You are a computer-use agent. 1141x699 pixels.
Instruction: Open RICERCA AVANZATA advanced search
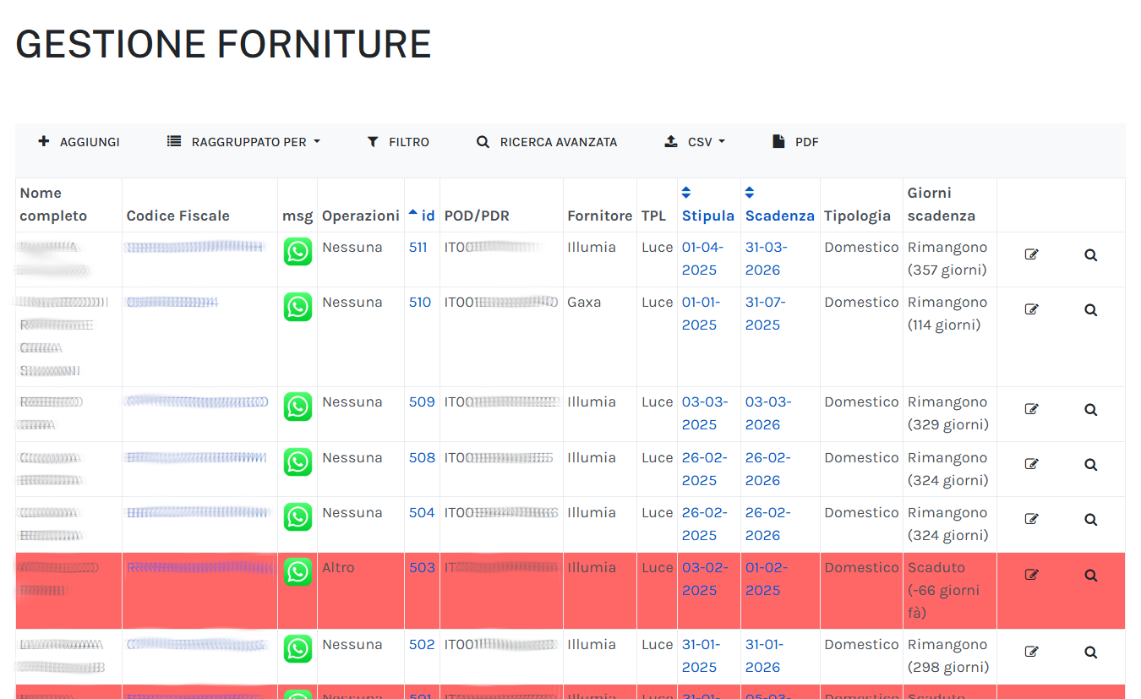pyautogui.click(x=547, y=142)
